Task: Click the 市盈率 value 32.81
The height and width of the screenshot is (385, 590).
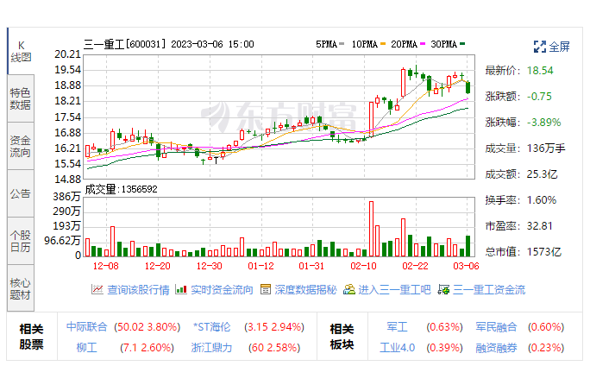Action: coord(540,226)
